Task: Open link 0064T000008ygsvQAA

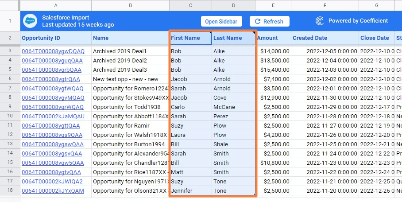Action: (52, 153)
